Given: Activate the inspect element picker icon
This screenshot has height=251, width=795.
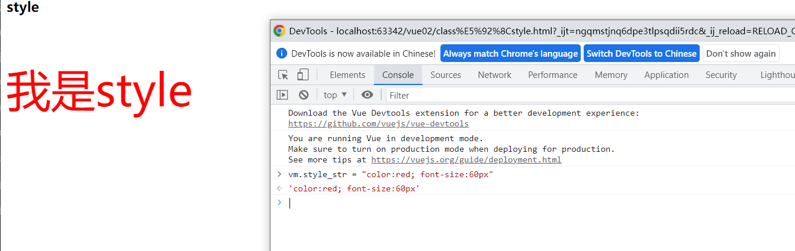Looking at the screenshot, I should pyautogui.click(x=284, y=75).
